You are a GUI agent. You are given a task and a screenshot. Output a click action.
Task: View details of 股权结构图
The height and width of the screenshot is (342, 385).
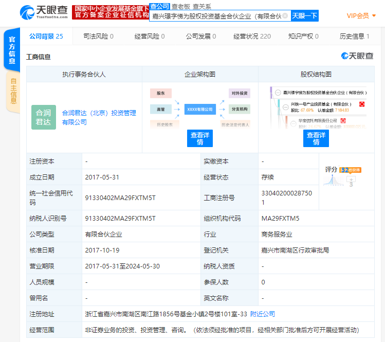click(316, 138)
